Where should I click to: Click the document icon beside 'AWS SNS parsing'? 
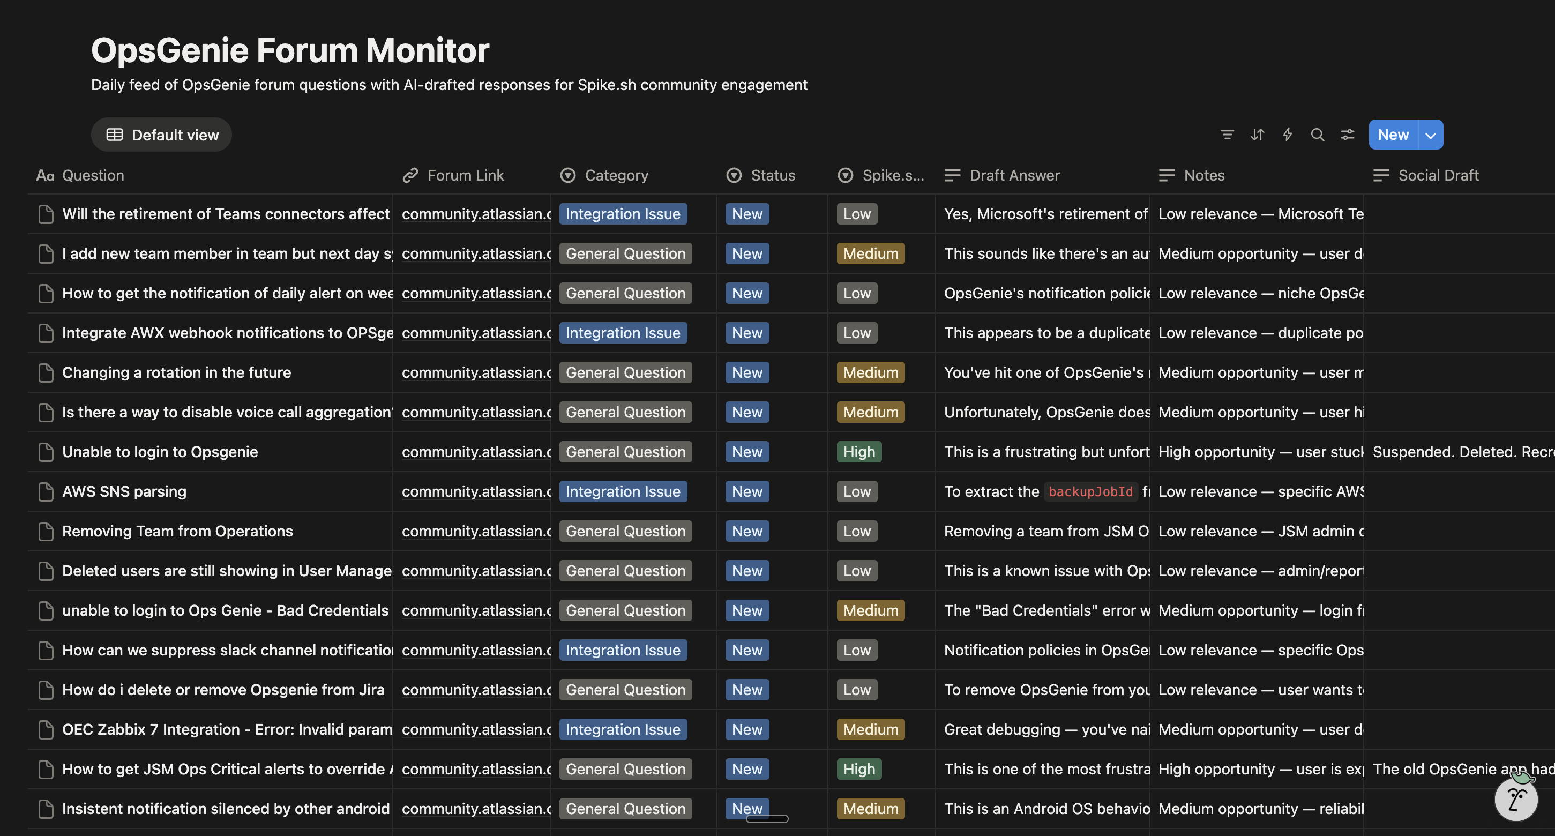[46, 491]
